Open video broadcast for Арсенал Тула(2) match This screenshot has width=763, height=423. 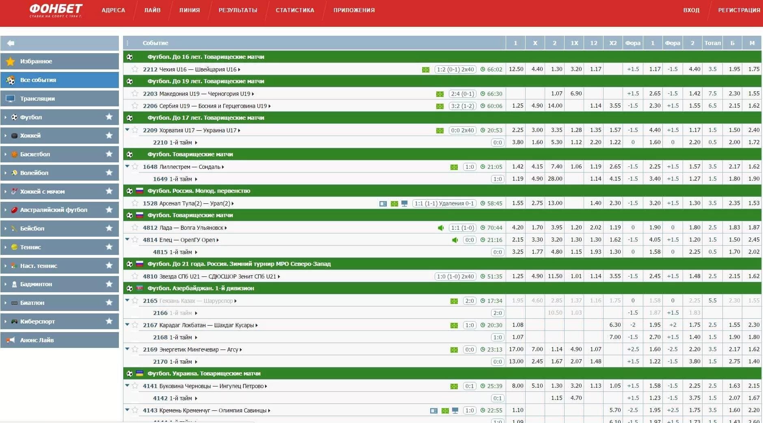[x=404, y=203]
